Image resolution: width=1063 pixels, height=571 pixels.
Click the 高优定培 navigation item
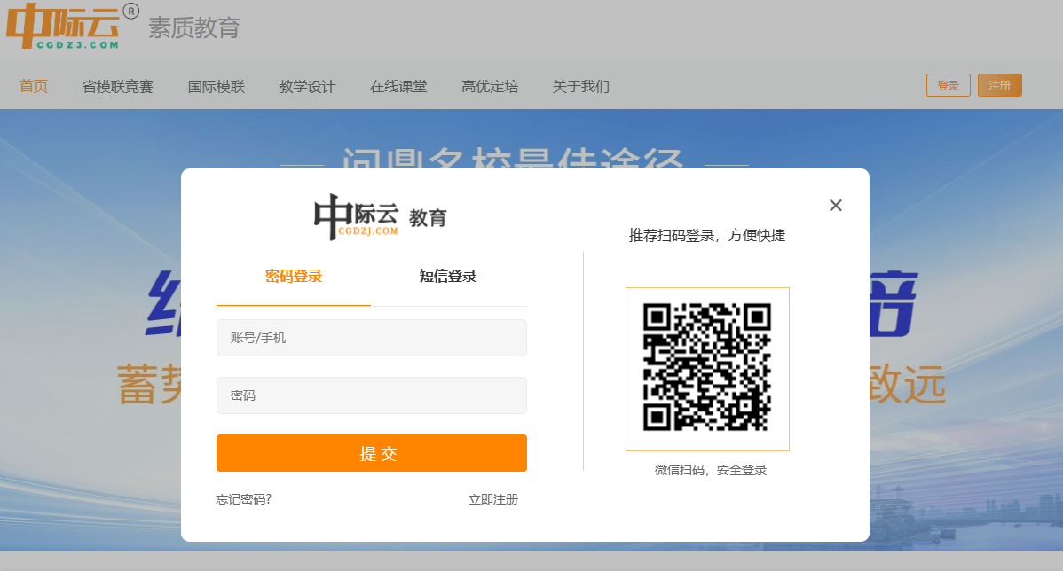(x=488, y=86)
